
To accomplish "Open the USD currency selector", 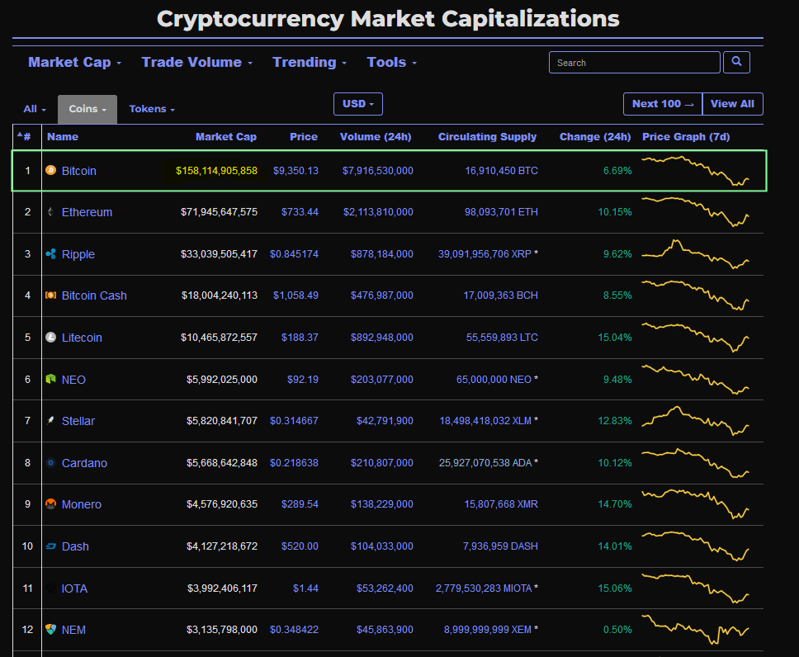I will coord(358,104).
